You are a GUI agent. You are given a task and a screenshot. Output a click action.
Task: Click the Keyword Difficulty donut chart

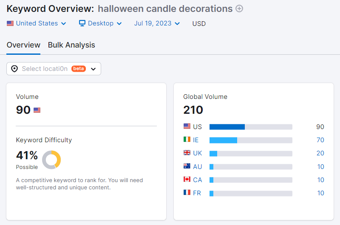pos(51,160)
